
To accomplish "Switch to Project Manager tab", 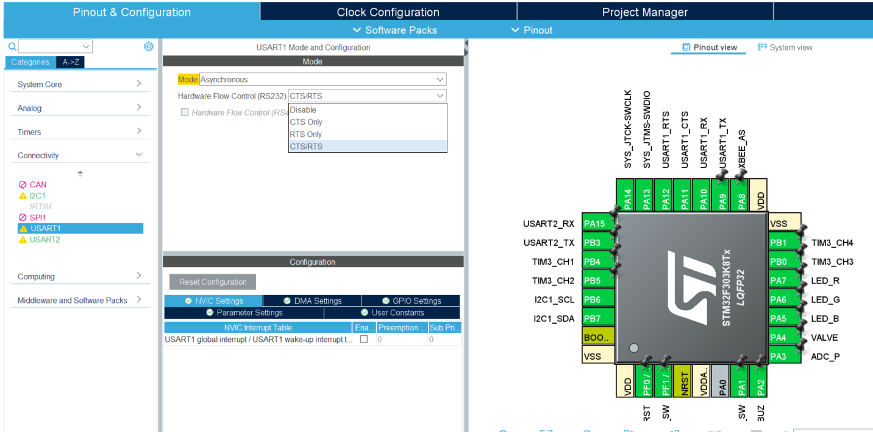I will click(x=645, y=12).
